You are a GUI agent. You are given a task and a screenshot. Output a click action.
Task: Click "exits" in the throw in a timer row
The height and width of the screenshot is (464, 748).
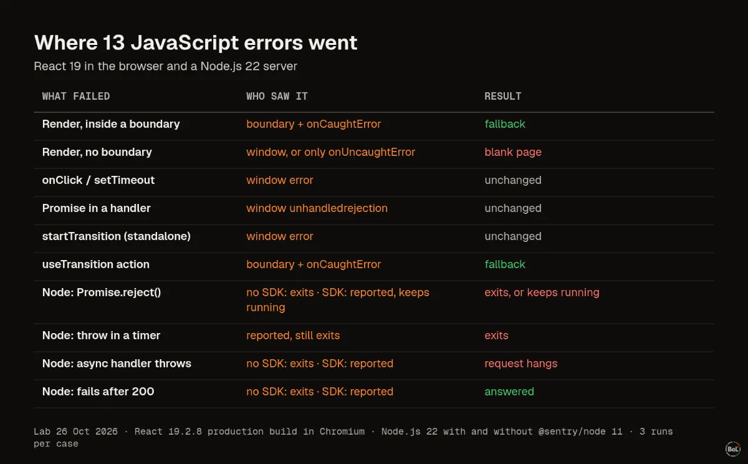pyautogui.click(x=497, y=336)
